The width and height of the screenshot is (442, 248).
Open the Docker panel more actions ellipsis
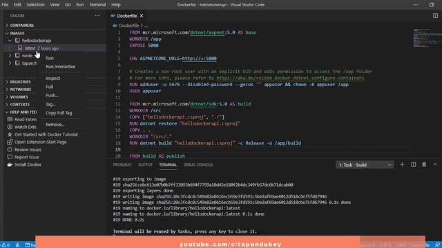tap(97, 15)
